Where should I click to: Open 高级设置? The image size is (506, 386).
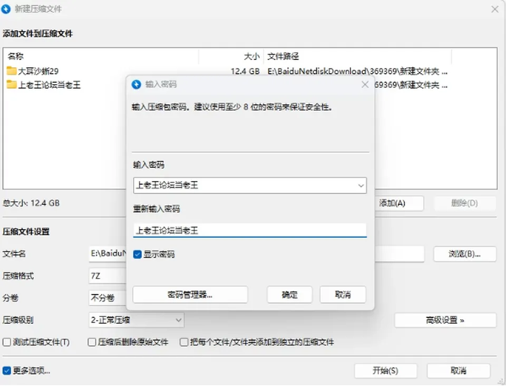coord(445,320)
